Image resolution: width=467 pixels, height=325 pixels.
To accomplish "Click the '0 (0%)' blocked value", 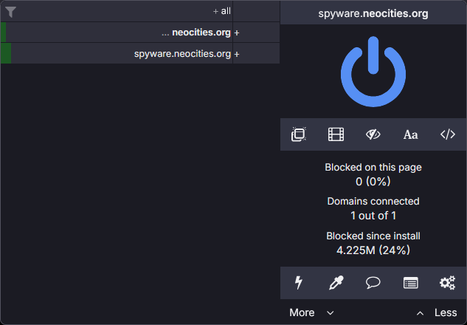I will tap(373, 181).
